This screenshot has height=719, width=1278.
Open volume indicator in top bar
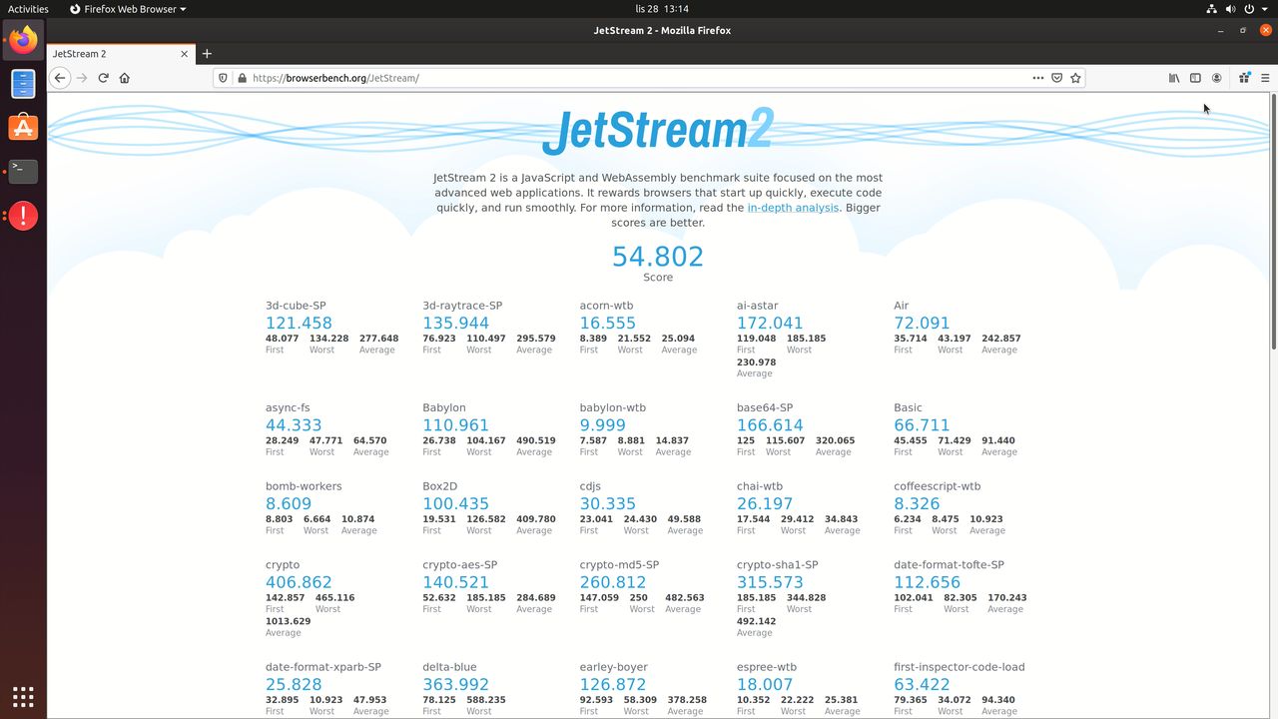tap(1230, 9)
